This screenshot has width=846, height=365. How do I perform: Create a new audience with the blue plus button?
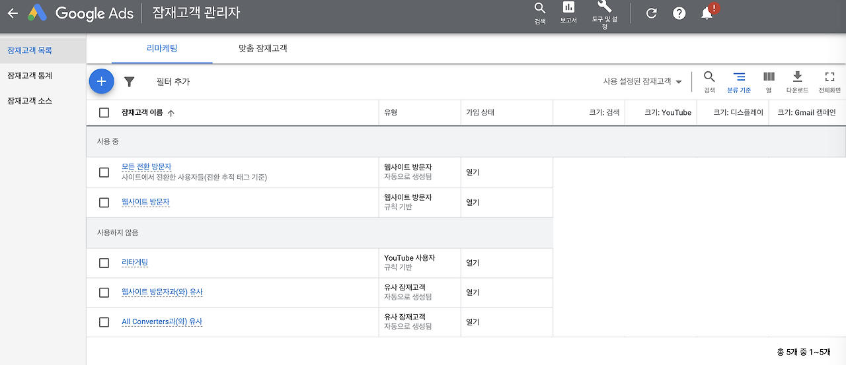[101, 81]
